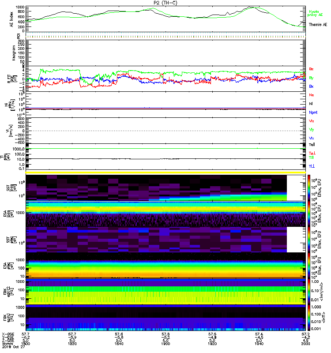331x353 pixels.
Task: Click the black Te parallel legend label
Action: 312,145
